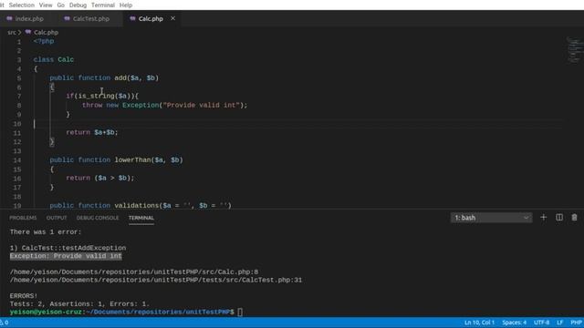Open the 1: bash terminal dropdown
Image resolution: width=584 pixels, height=328 pixels.
pyautogui.click(x=491, y=218)
